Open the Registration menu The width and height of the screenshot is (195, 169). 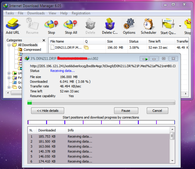coord(81,13)
